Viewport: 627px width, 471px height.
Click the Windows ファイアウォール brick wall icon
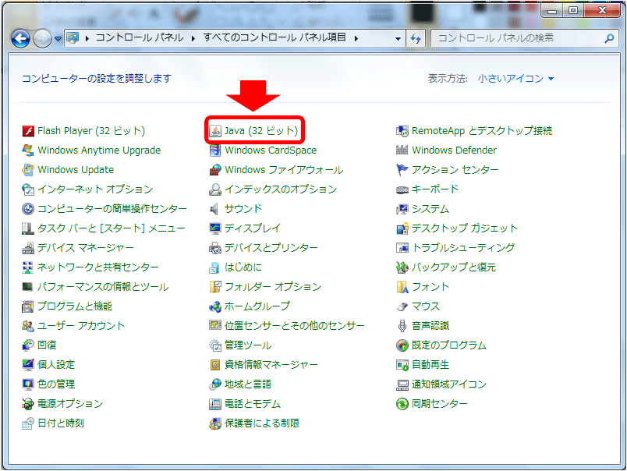215,170
